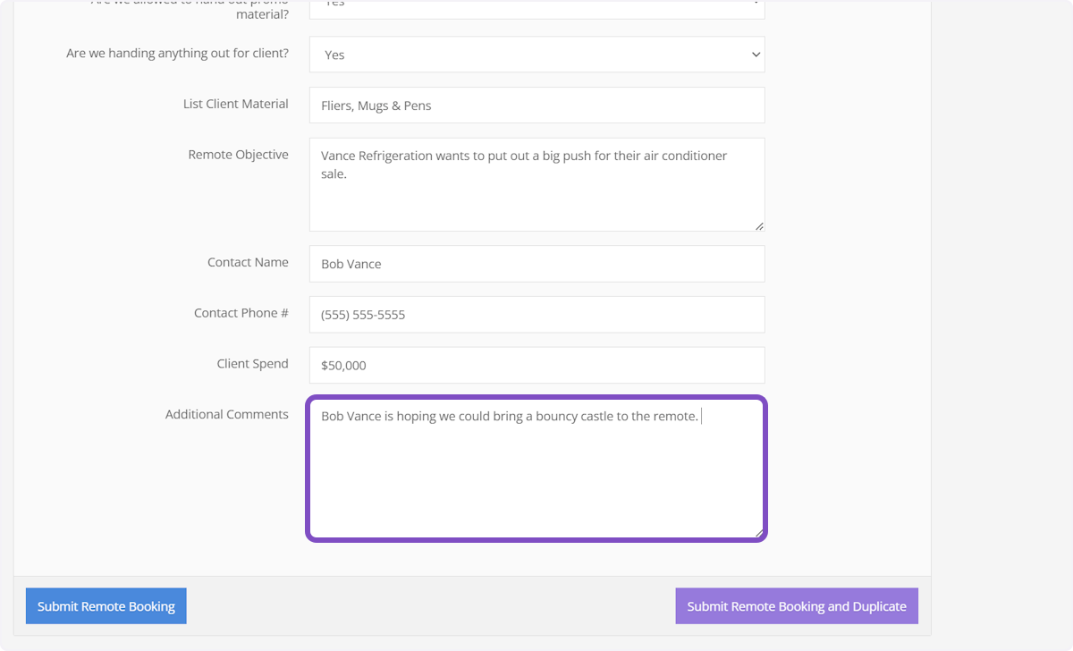Click the 'Contact Phone #' label
Viewport: 1073px width, 651px height.
click(241, 313)
